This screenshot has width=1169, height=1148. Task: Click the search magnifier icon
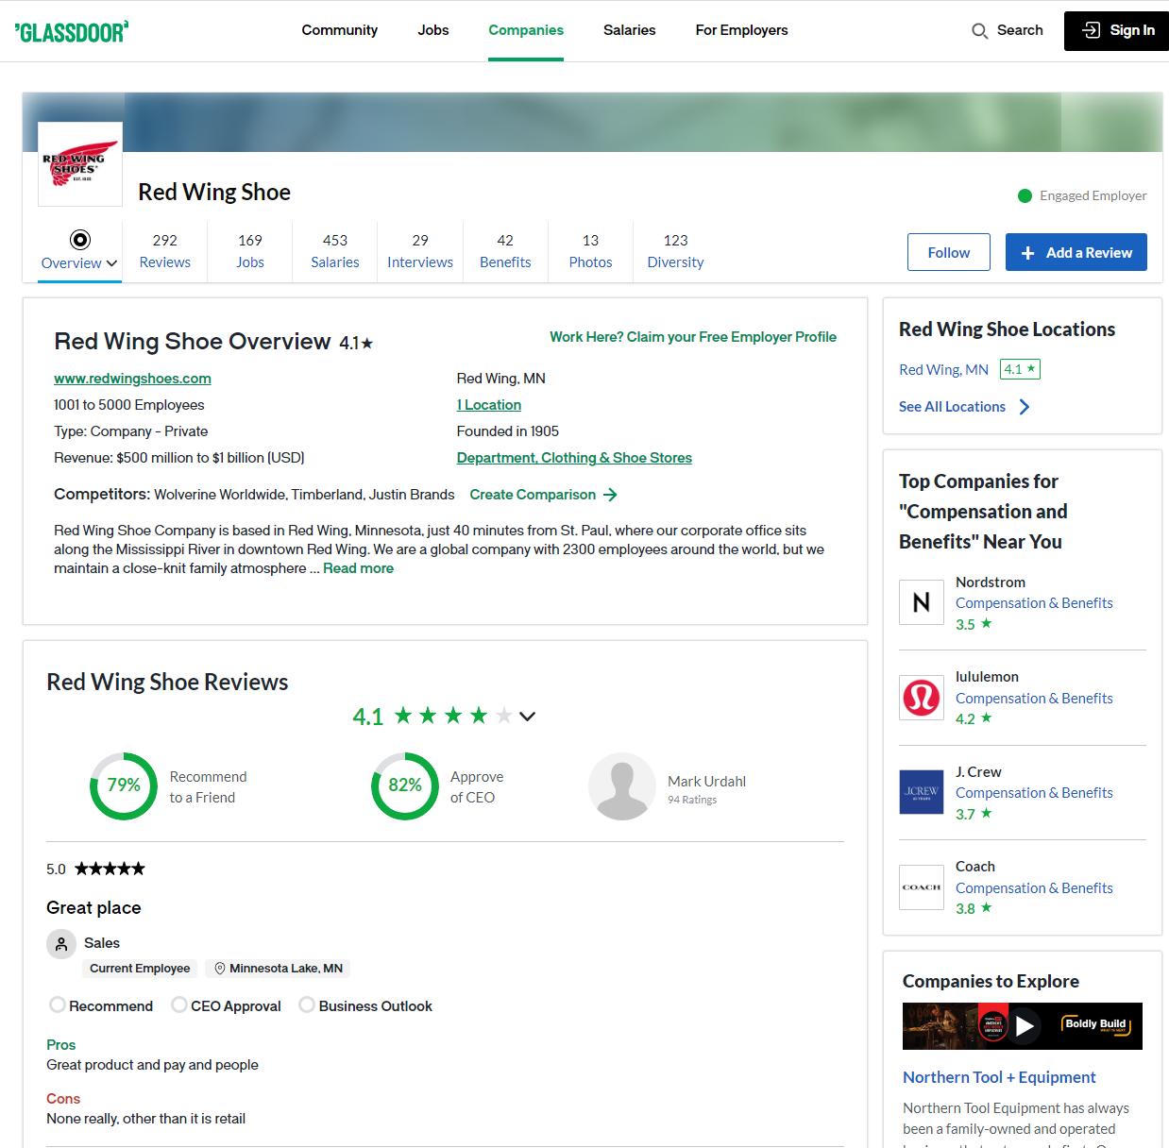pyautogui.click(x=979, y=31)
